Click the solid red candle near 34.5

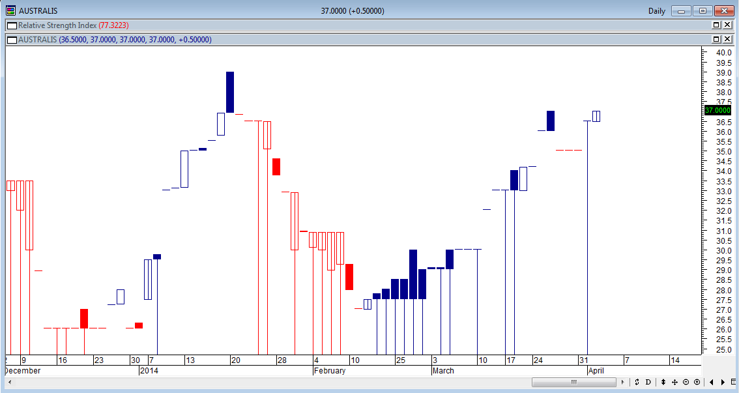click(276, 167)
